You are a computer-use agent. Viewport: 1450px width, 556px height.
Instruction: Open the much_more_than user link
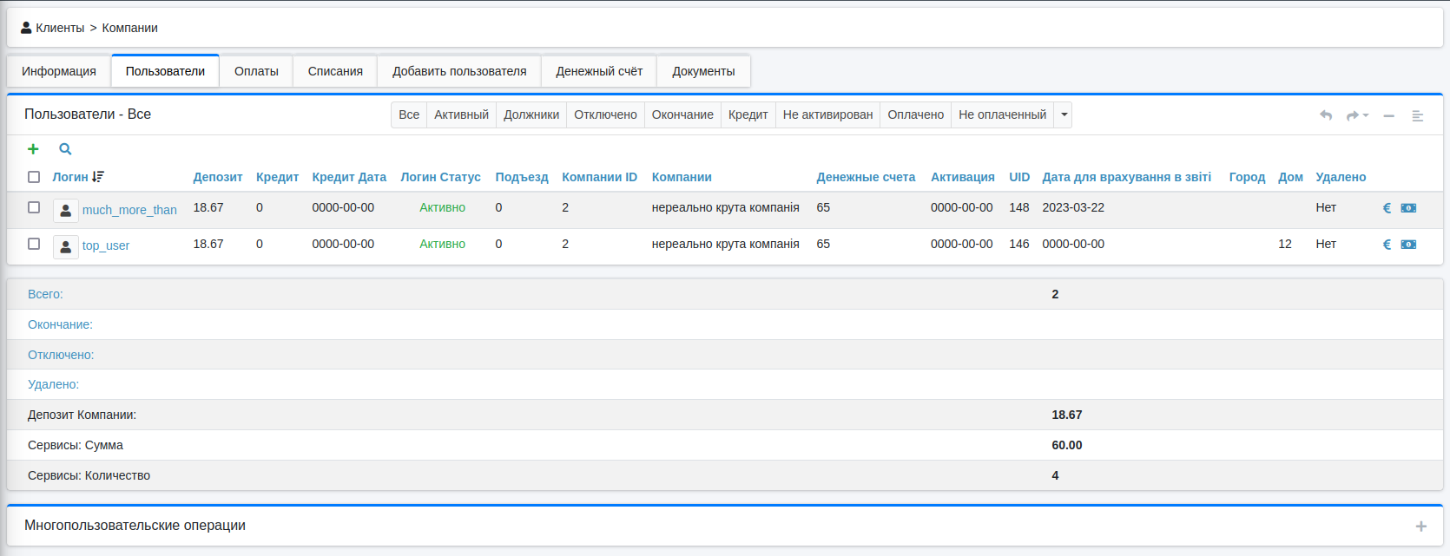click(129, 210)
